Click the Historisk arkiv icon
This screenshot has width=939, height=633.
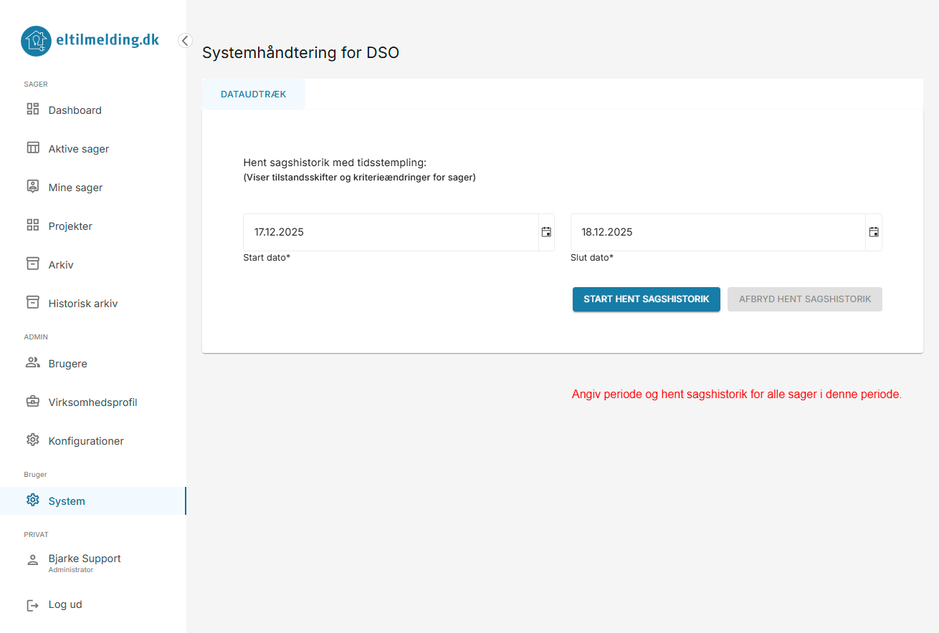pos(33,303)
